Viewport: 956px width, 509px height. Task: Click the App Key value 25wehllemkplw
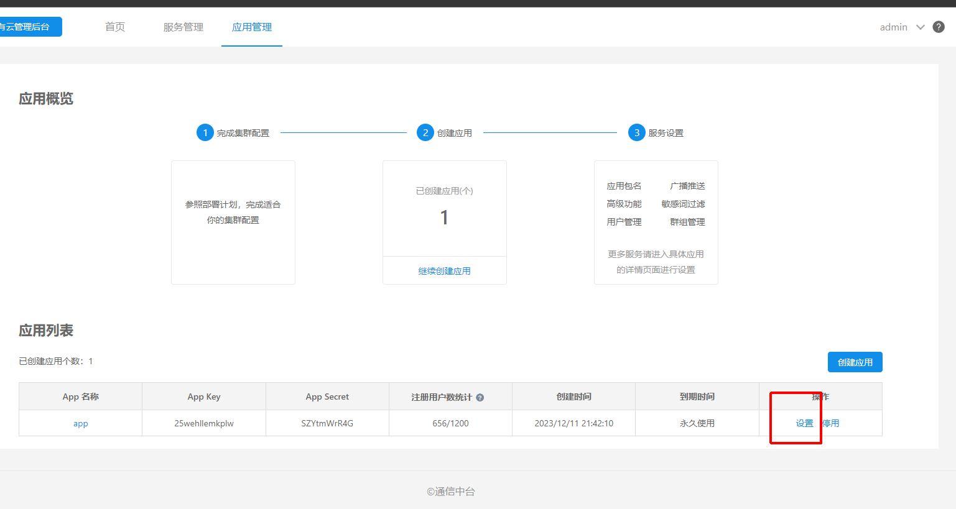[x=204, y=423]
